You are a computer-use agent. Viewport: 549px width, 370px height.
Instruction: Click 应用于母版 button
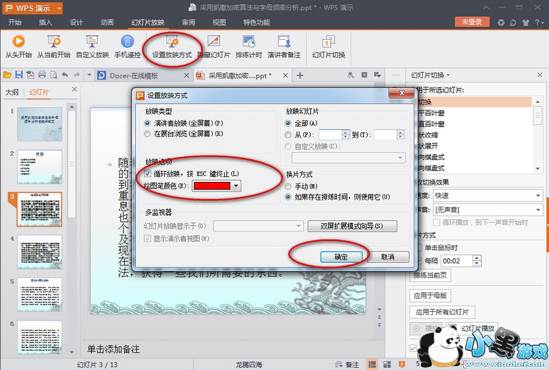pyautogui.click(x=430, y=295)
